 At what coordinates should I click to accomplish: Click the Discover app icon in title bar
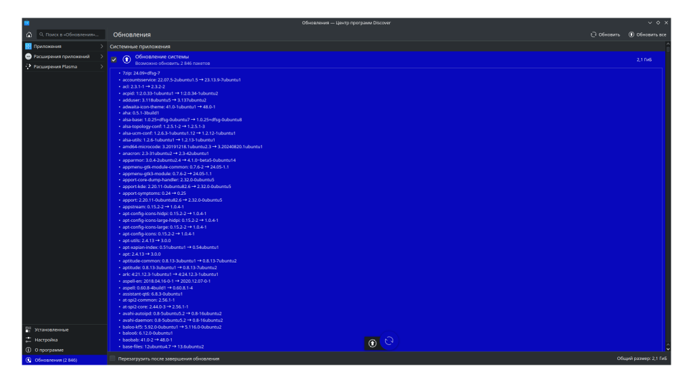[26, 23]
